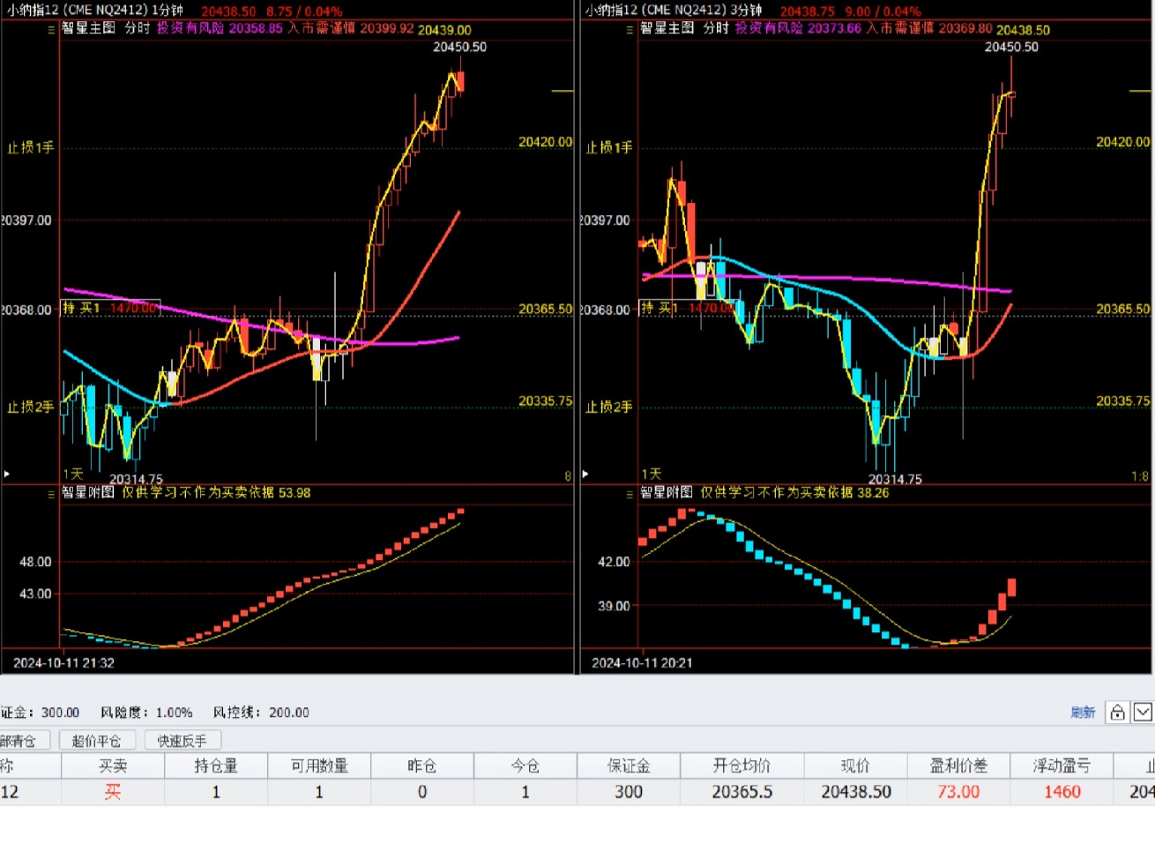Click the 超价平仓 button
Screen dimensions: 1155x866
click(96, 741)
